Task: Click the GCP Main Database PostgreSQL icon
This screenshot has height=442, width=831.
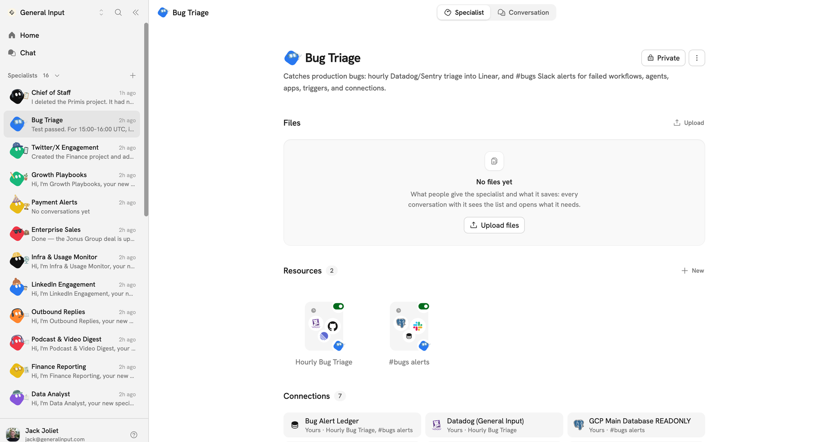Action: pos(579,425)
